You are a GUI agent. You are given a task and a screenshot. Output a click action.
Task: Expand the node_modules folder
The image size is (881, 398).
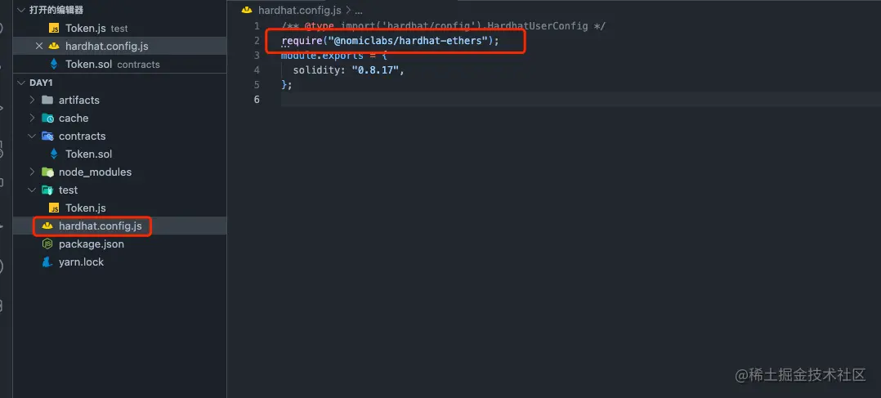[32, 172]
